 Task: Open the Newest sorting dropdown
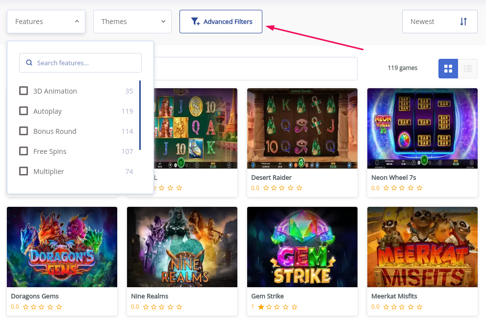(439, 22)
